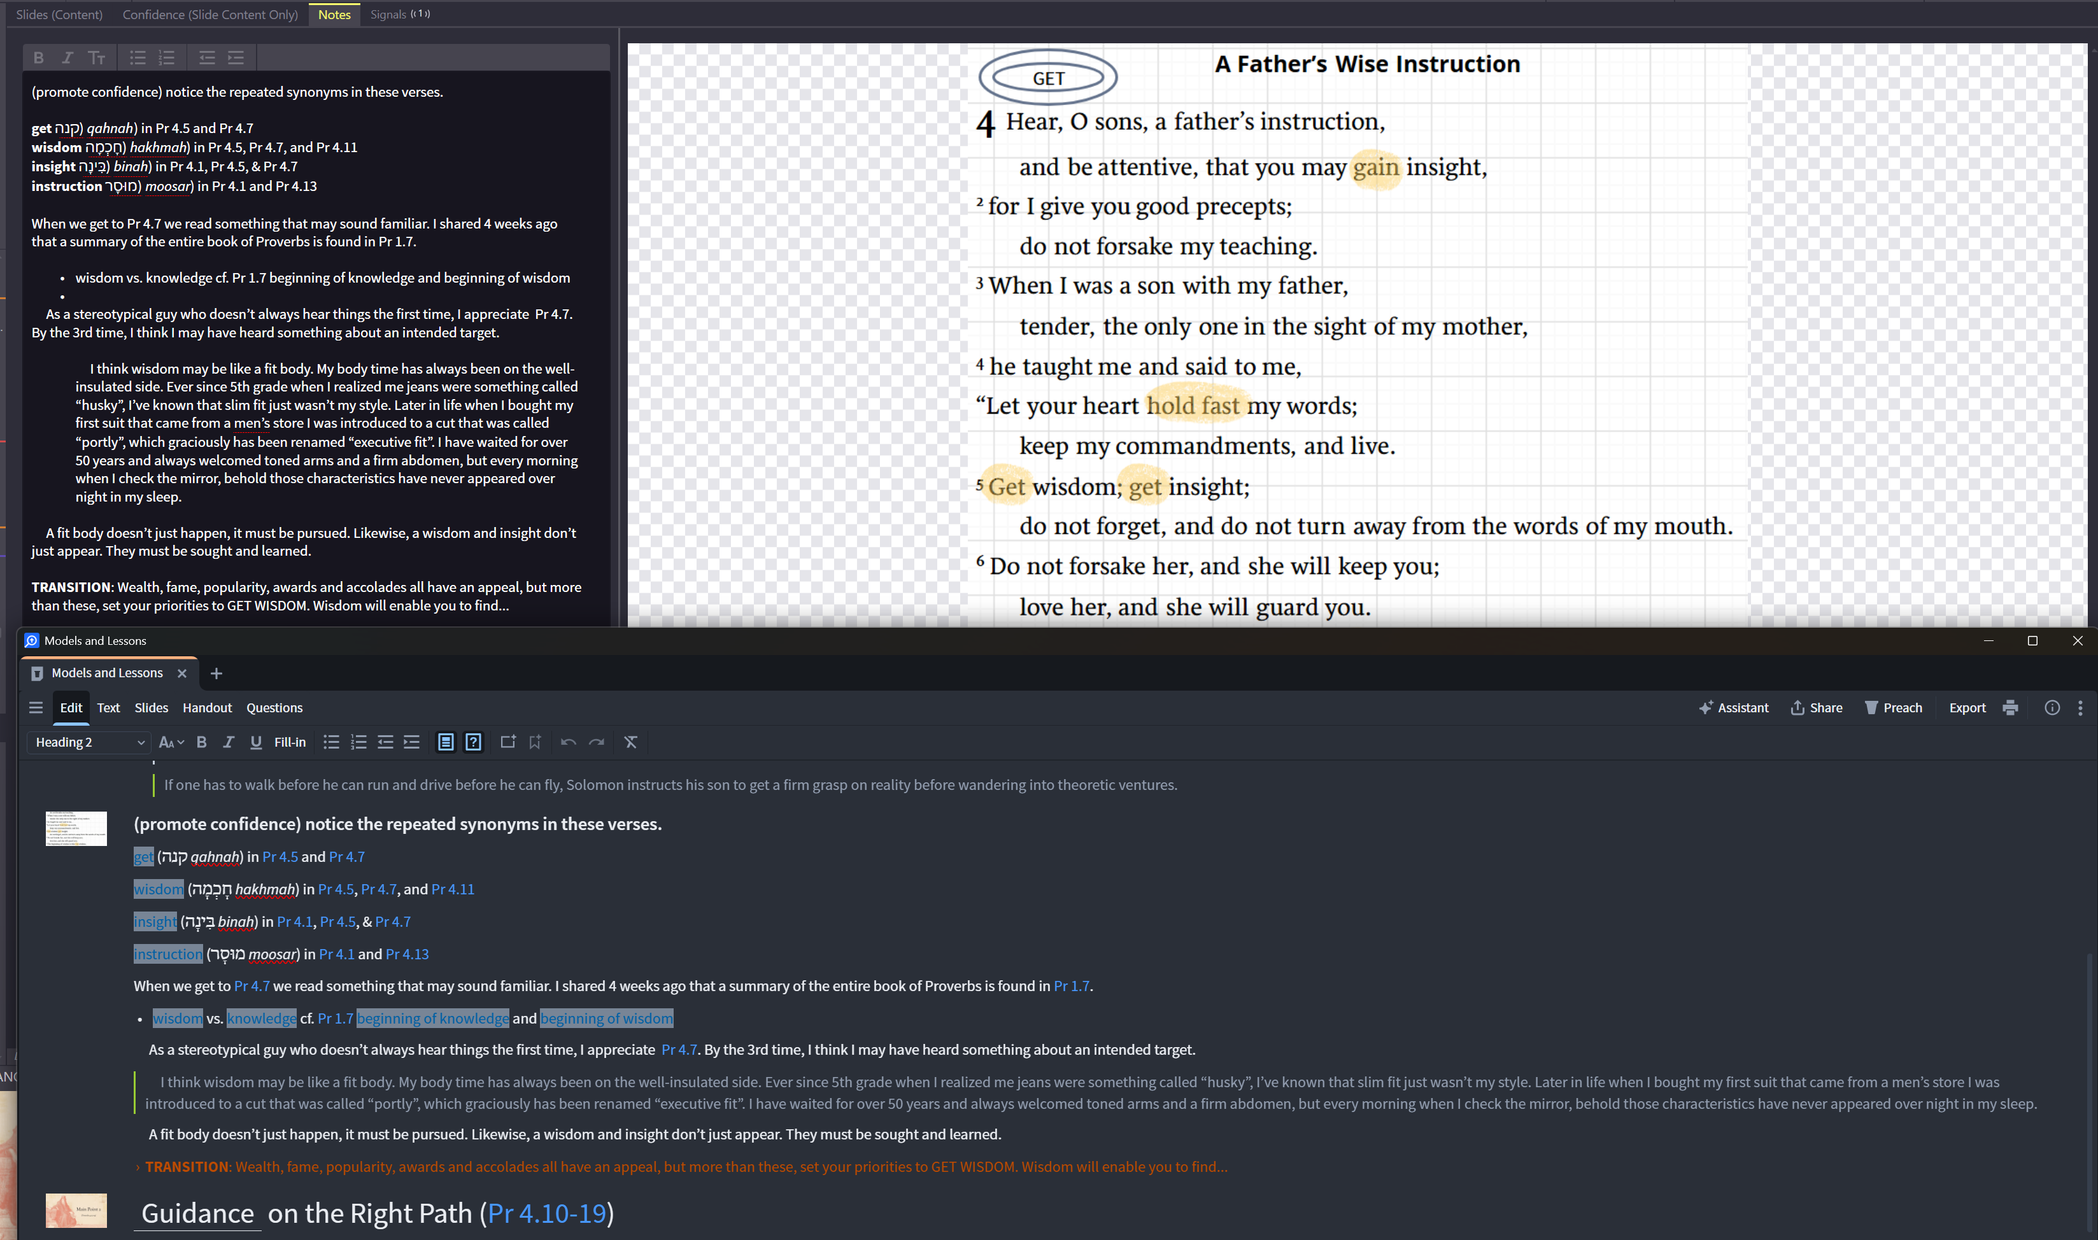Expand the font size Aa dropdown
2098x1240 pixels.
tap(171, 742)
